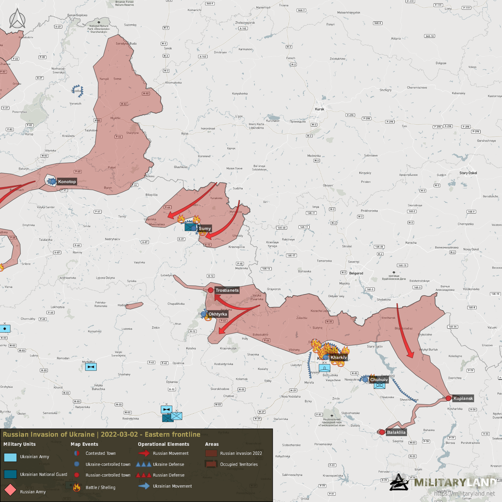Viewport: 502px width, 502px height.
Task: Click the Vovchansk town name
Action: tap(388, 318)
